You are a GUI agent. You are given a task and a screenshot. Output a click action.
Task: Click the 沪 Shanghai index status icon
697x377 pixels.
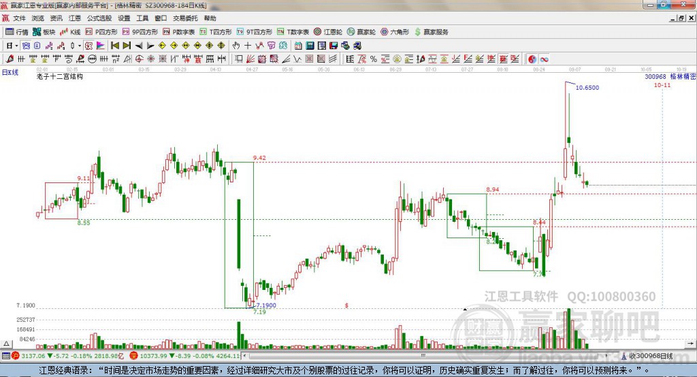[16, 356]
